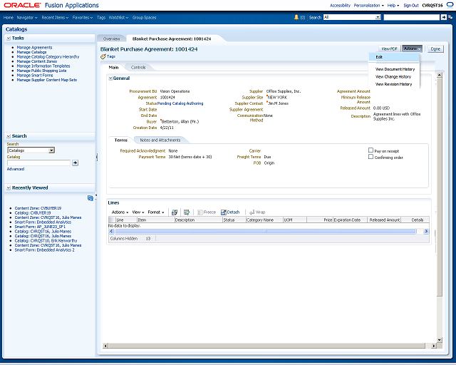Click the Lines export icon before Freeze
Screen dimensions: 456x365
[x=187, y=212]
